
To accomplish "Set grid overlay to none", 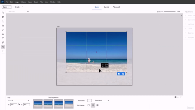I will (89, 105).
